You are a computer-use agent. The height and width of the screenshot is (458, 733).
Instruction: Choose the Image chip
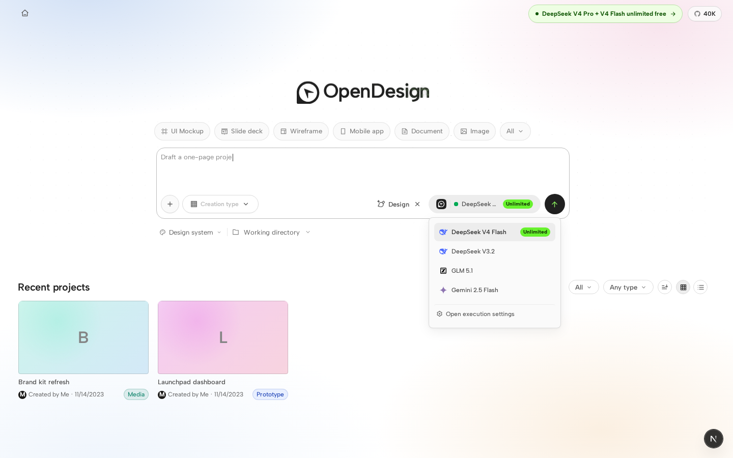tap(474, 131)
